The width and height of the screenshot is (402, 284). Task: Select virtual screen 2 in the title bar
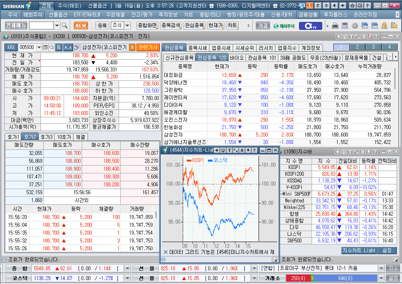pos(318,5)
